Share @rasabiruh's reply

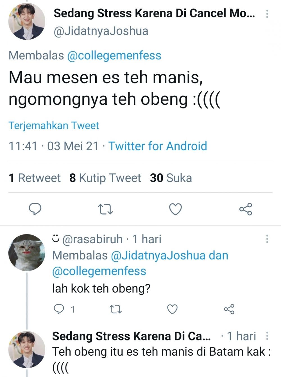pyautogui.click(x=229, y=309)
